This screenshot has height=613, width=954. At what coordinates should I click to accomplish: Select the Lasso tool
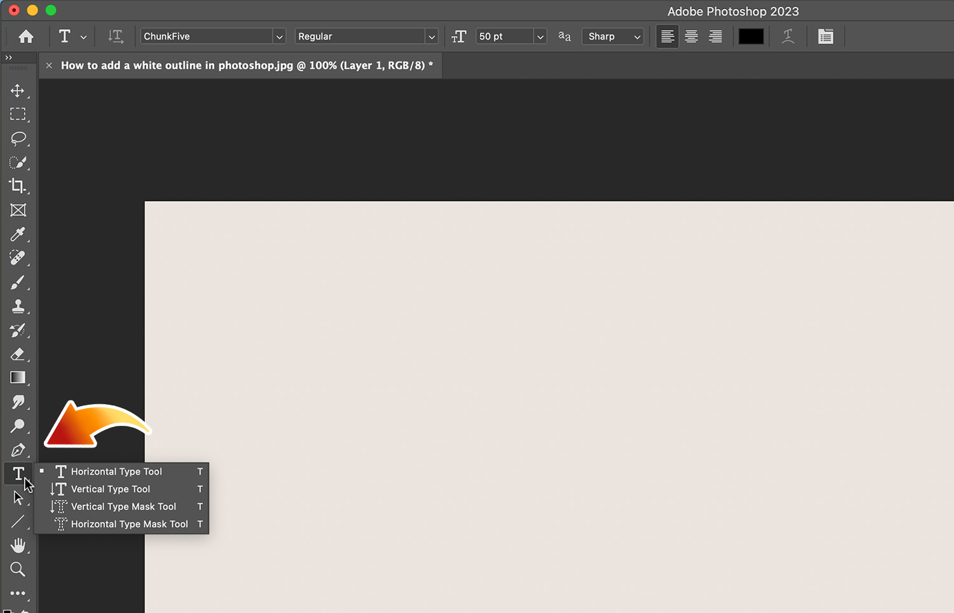point(18,139)
